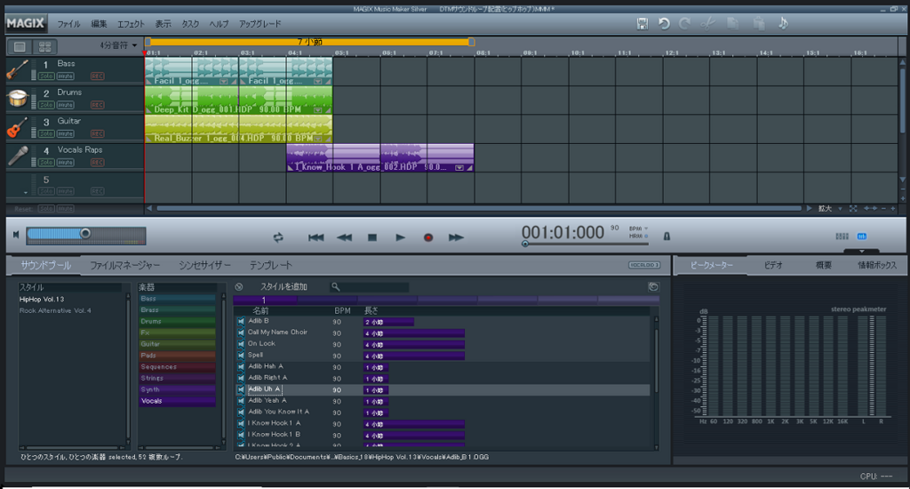Screen dimensions: 910x489
Task: Start playback with the play button
Action: click(401, 237)
